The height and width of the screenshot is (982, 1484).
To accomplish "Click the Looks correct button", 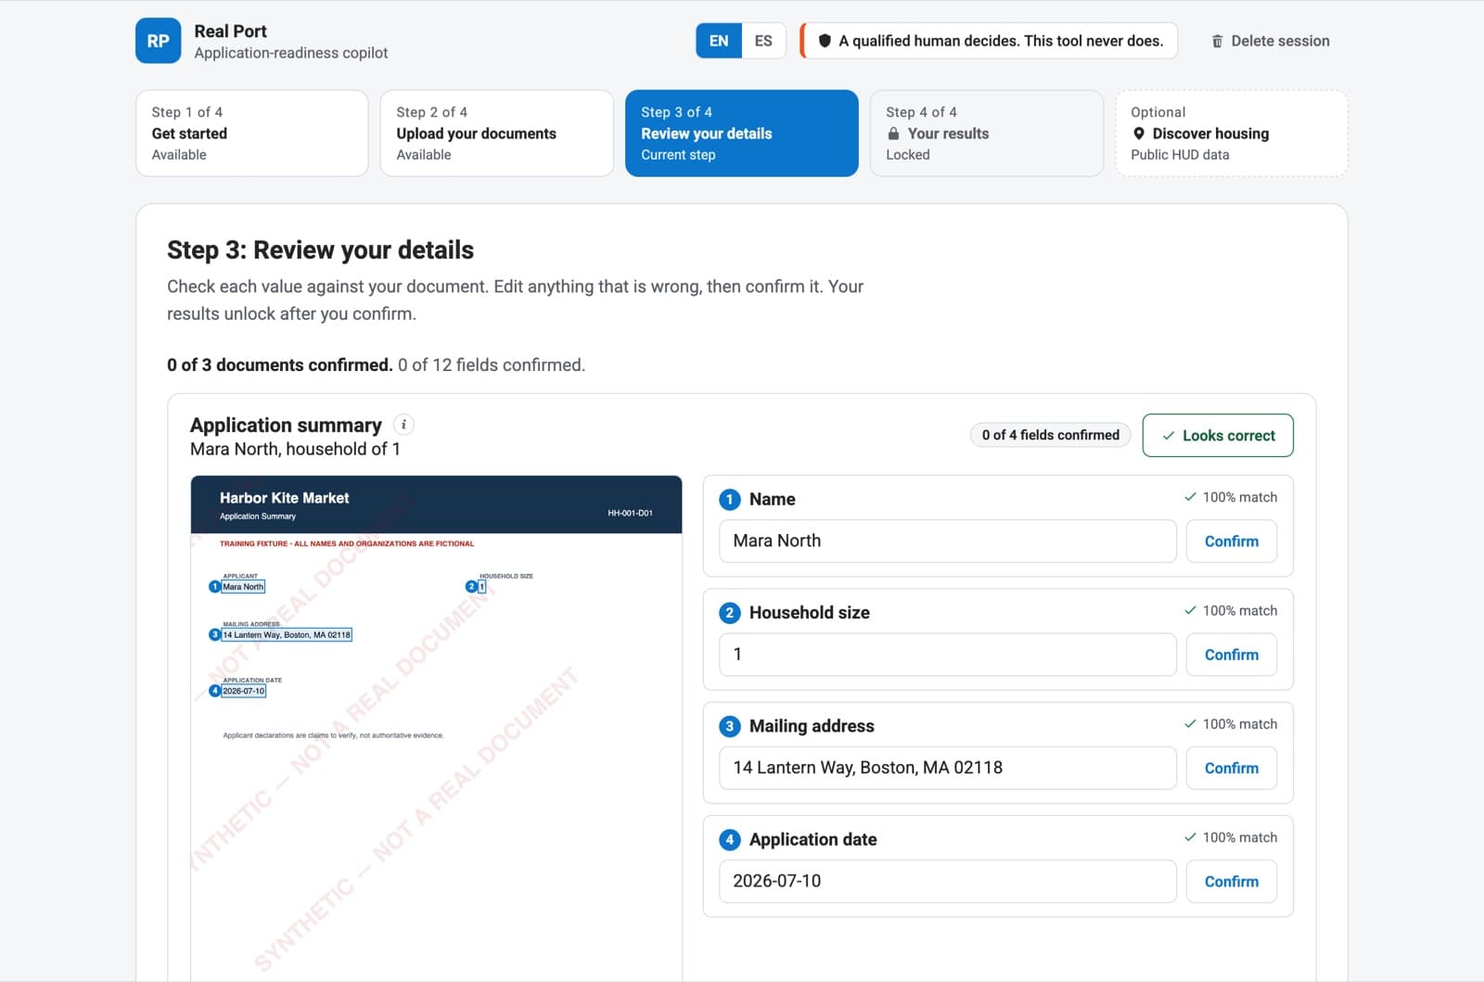I will tap(1218, 435).
